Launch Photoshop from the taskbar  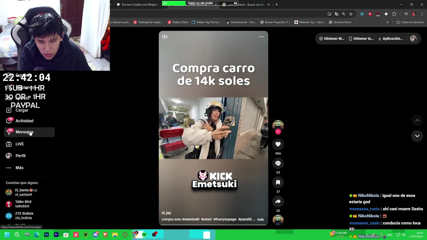pos(46,235)
